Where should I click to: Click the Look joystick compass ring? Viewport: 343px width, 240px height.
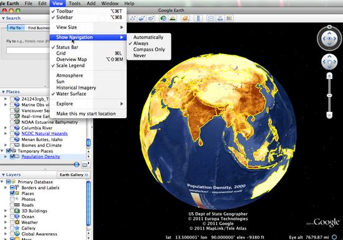coord(329,39)
